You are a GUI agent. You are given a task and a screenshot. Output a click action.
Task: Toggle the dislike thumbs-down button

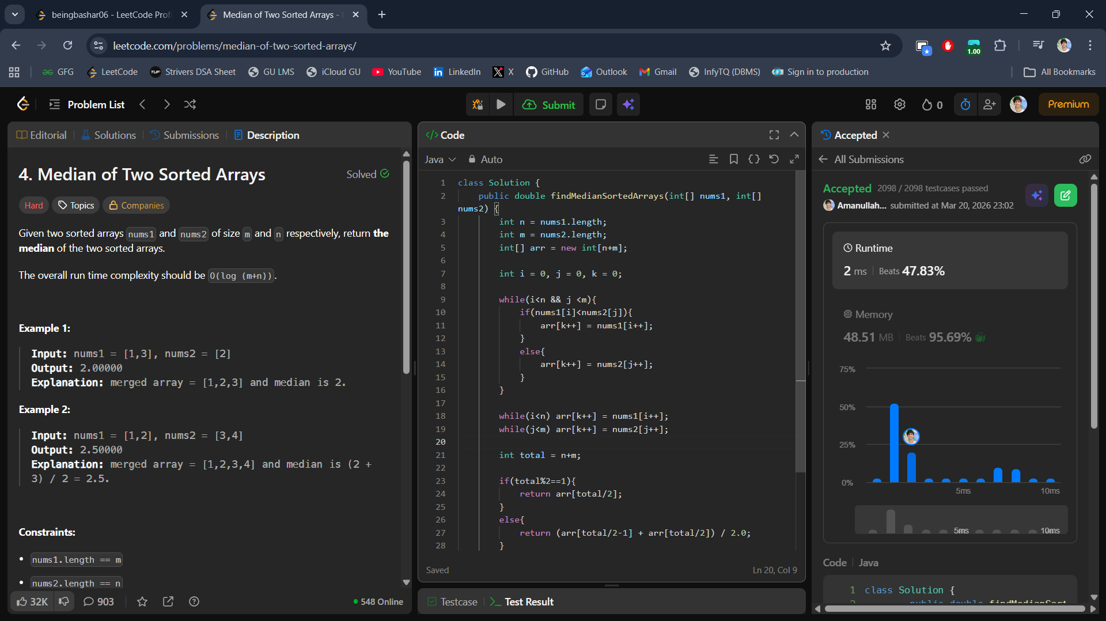pyautogui.click(x=64, y=601)
